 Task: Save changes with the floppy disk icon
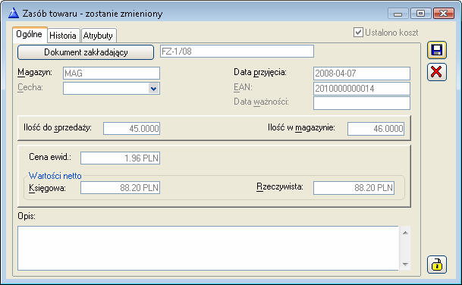pos(437,50)
